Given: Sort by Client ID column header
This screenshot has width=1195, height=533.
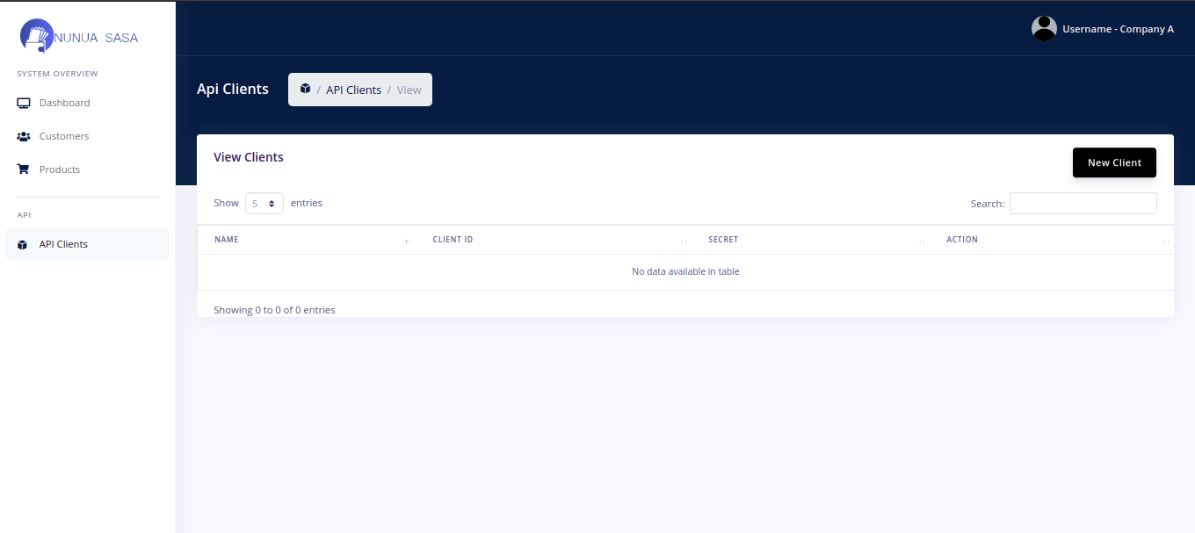Looking at the screenshot, I should click(453, 240).
